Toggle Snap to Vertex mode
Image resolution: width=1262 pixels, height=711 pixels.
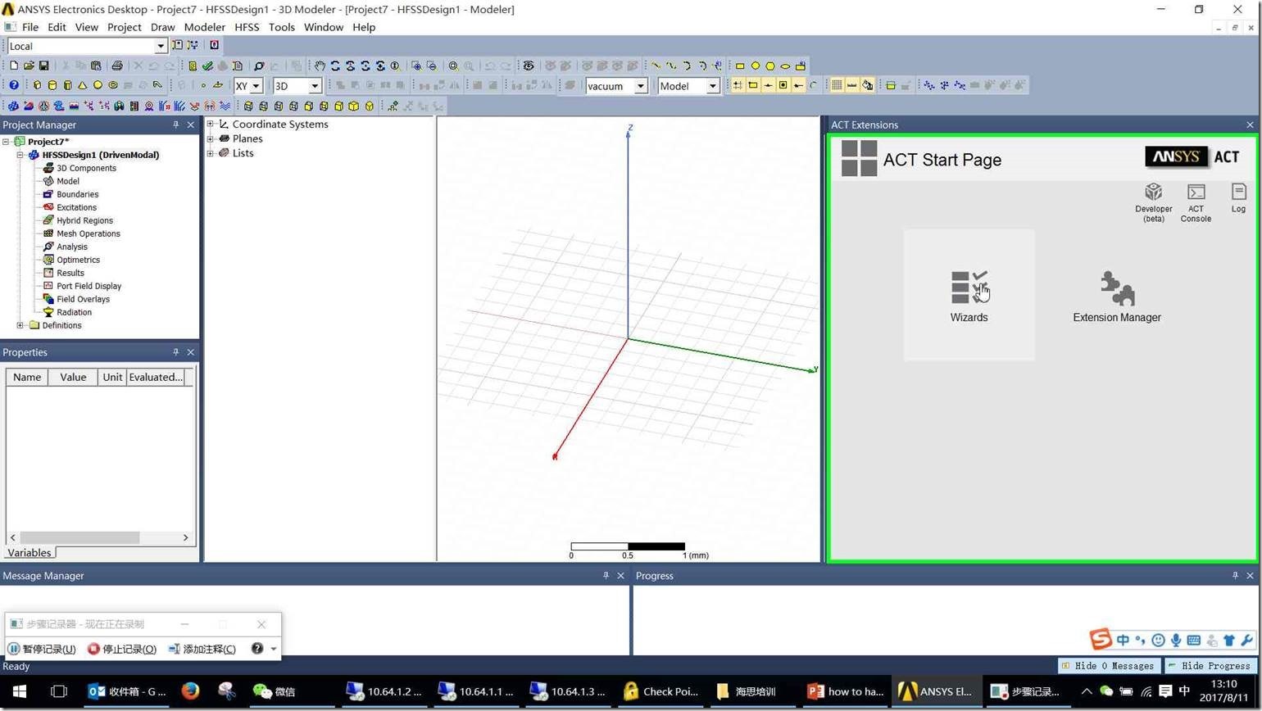[752, 85]
